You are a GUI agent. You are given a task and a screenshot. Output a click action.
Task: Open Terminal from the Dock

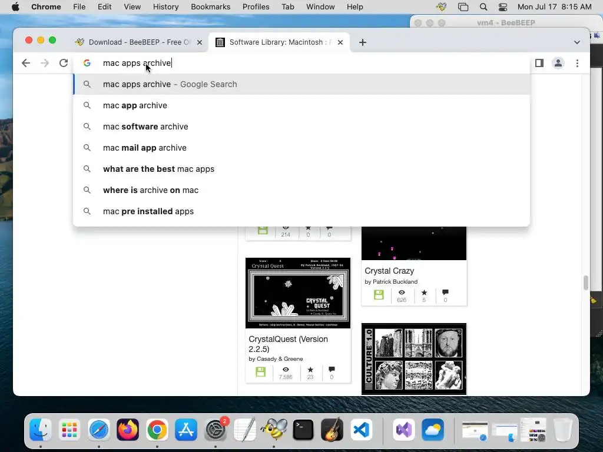(303, 429)
